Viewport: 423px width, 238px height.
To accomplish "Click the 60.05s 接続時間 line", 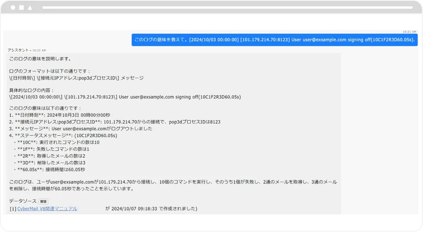I will [x=50, y=169].
